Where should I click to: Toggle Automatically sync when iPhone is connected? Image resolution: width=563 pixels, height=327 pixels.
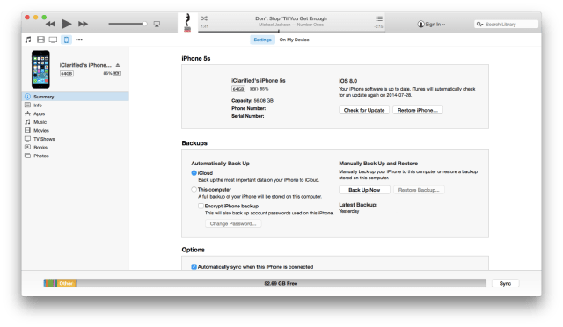[194, 266]
